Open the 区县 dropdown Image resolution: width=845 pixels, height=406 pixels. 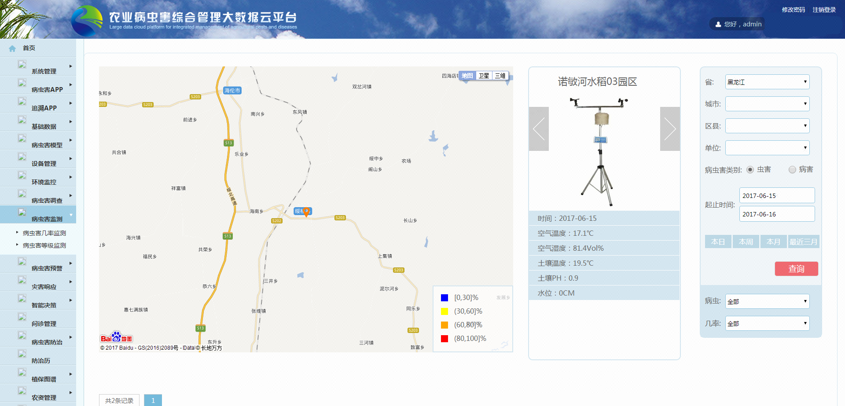coord(767,126)
